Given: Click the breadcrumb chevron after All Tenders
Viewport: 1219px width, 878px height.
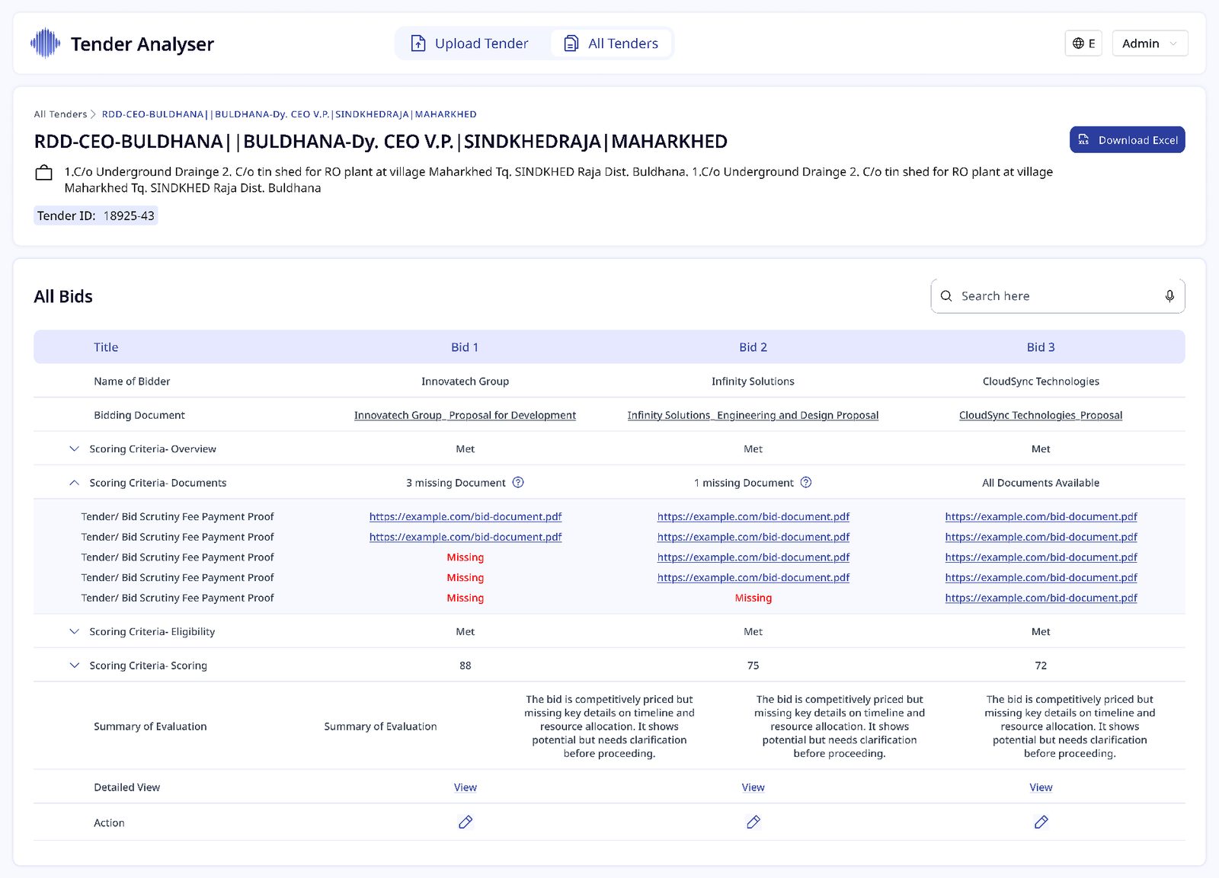Looking at the screenshot, I should click(x=94, y=114).
